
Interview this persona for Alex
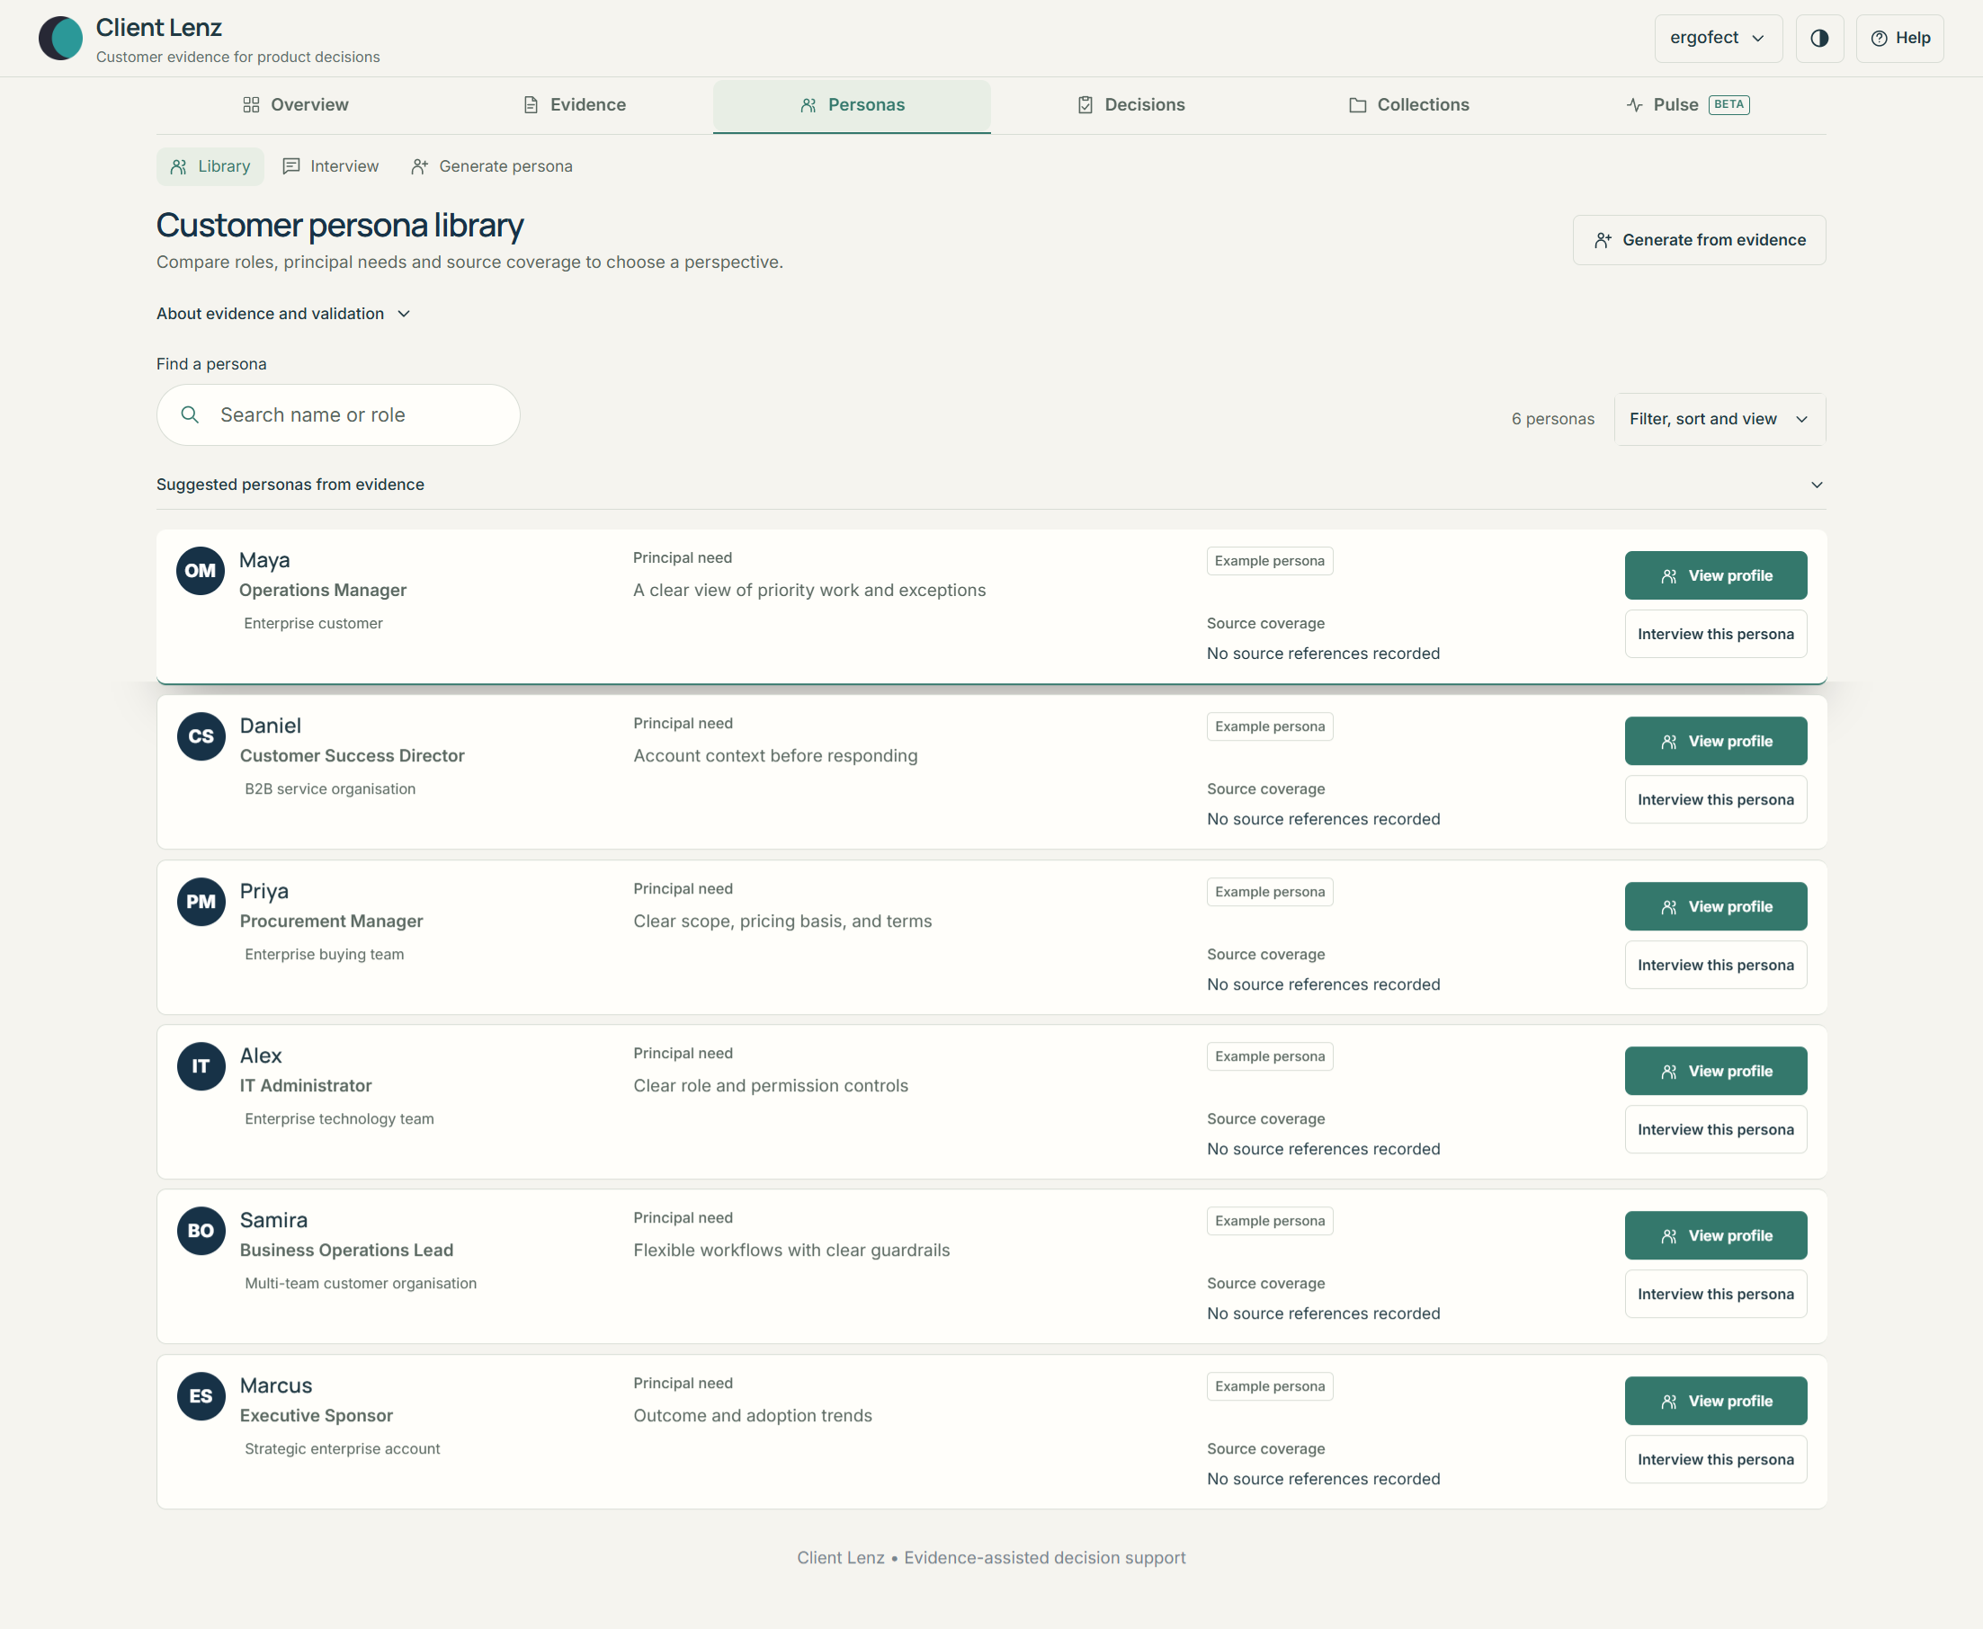pyautogui.click(x=1716, y=1130)
